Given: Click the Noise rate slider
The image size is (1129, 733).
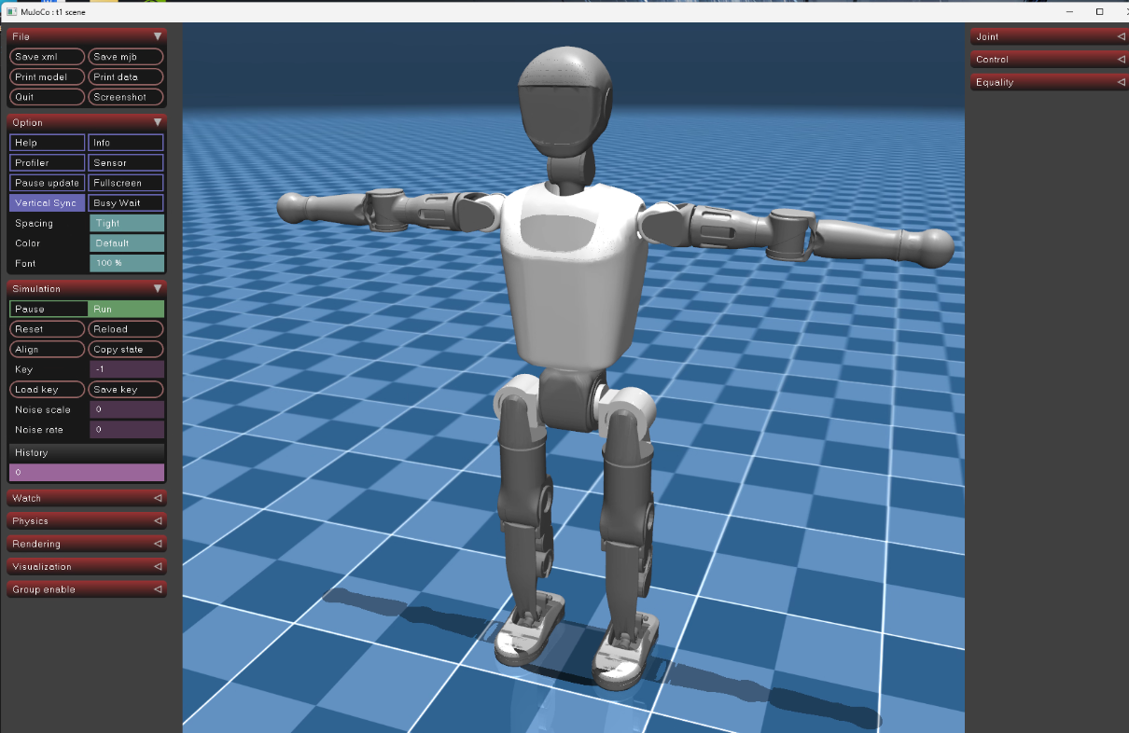Looking at the screenshot, I should coord(127,430).
